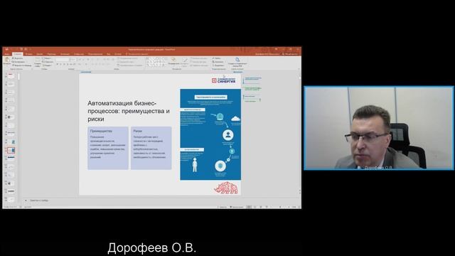Screen dimensions: 455x256
Task: Open the Экспресс-стили quick styles menu
Action: 185,62
